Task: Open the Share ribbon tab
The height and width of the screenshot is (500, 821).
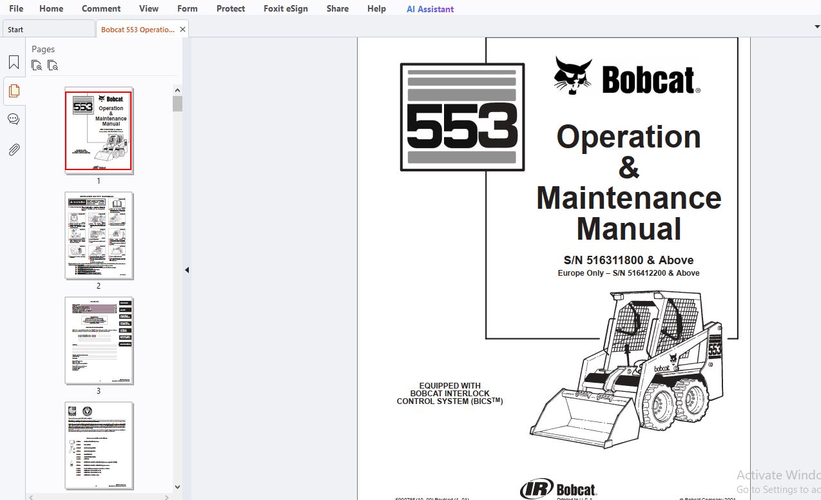Action: point(338,8)
